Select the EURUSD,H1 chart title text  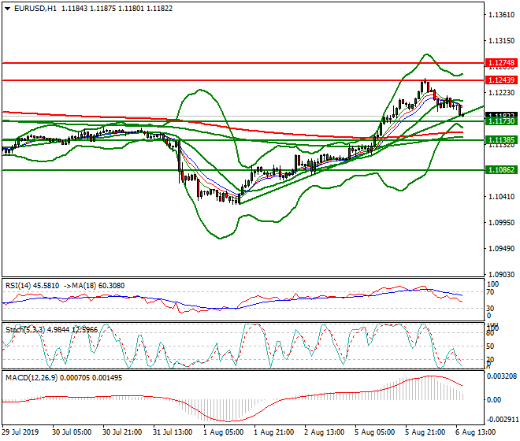[x=35, y=9]
